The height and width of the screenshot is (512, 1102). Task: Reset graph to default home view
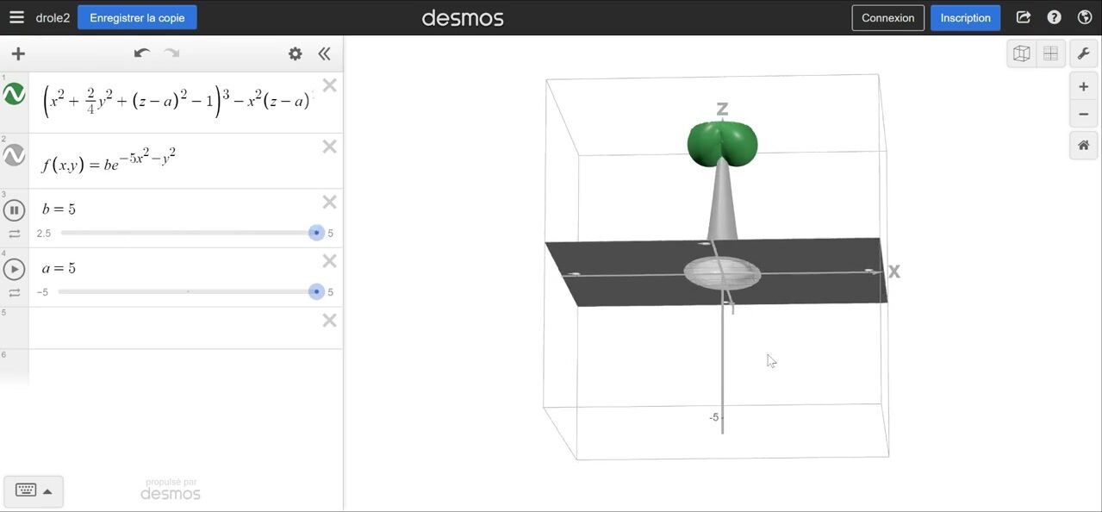tap(1084, 146)
